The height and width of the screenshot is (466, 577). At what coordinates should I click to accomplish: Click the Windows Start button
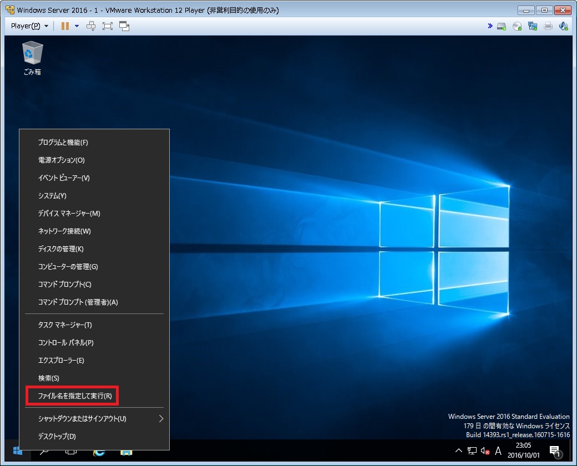click(x=17, y=450)
